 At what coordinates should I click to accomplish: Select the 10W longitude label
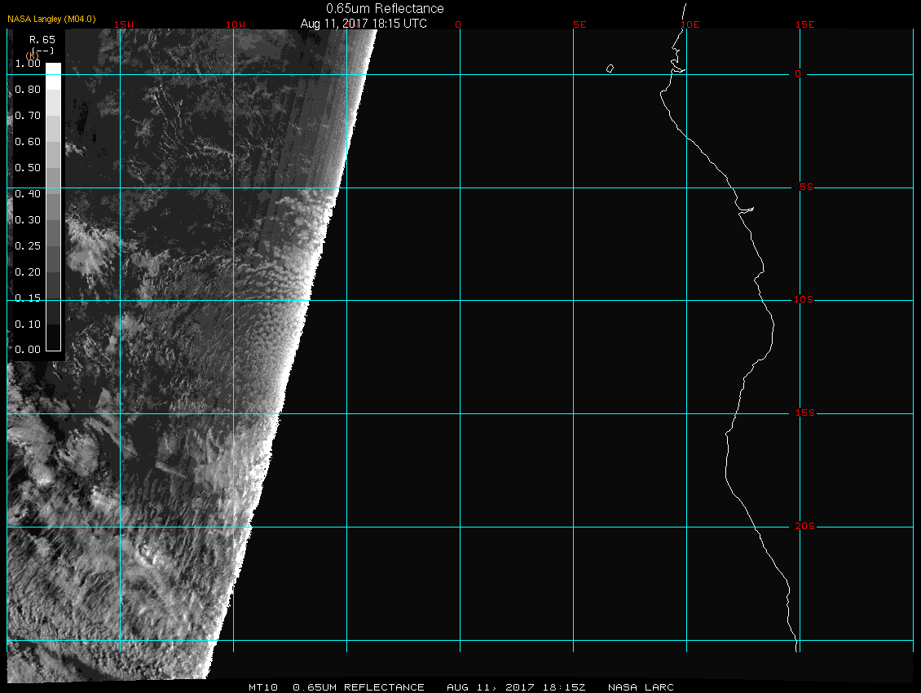pos(236,24)
